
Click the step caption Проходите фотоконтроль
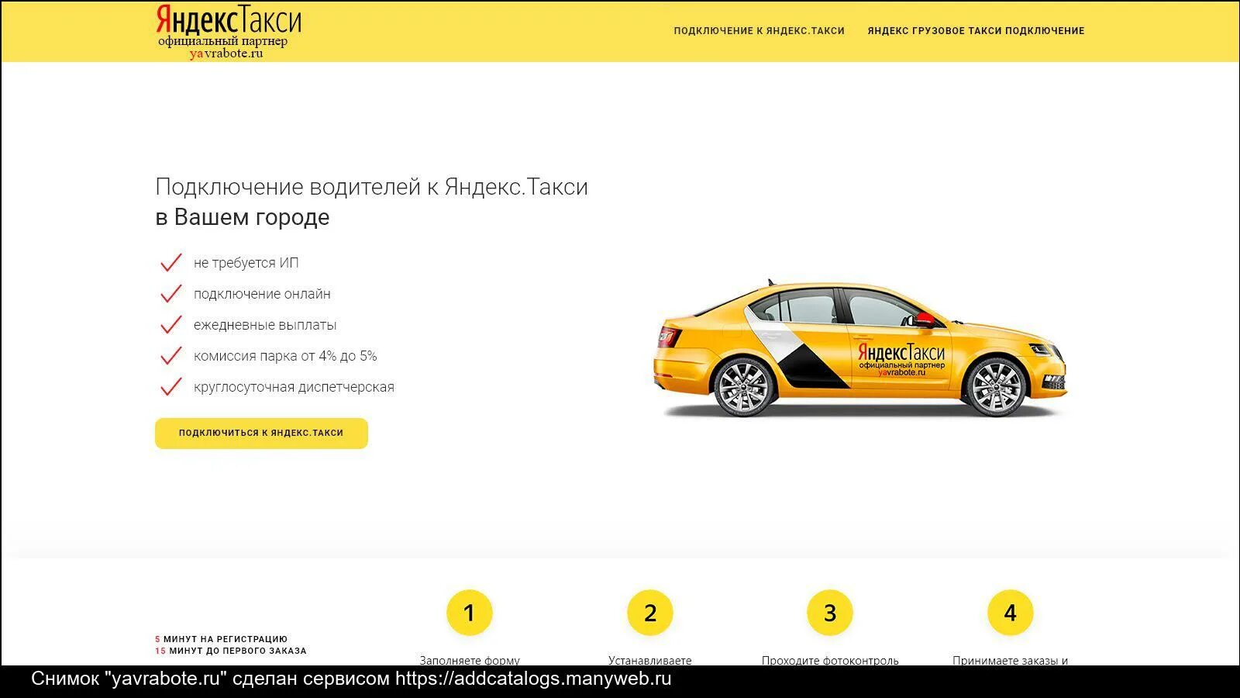tap(830, 660)
